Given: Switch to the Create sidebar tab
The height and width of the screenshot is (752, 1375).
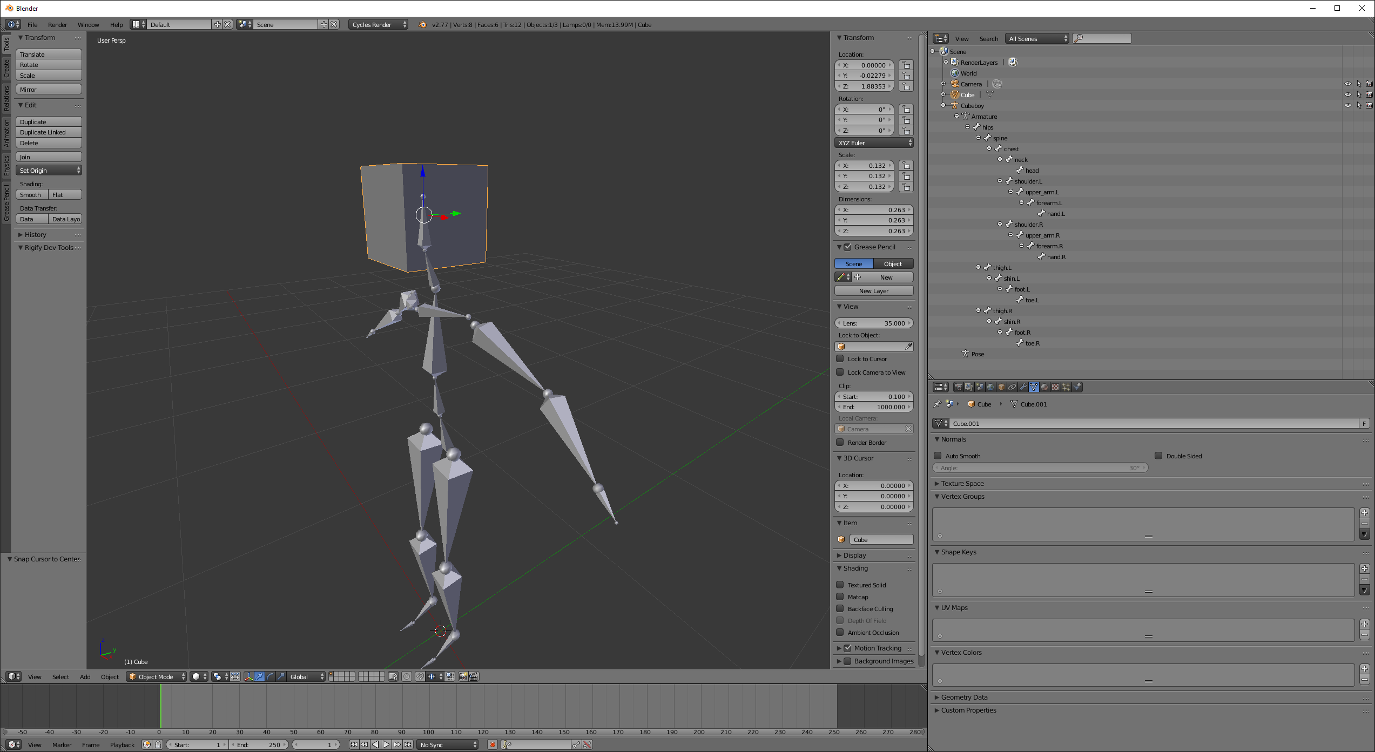Looking at the screenshot, I should click(6, 69).
